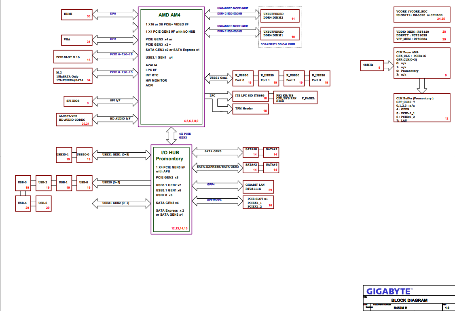Click the R_USB30 Port 1 box
455x311 pixels.
point(269,78)
